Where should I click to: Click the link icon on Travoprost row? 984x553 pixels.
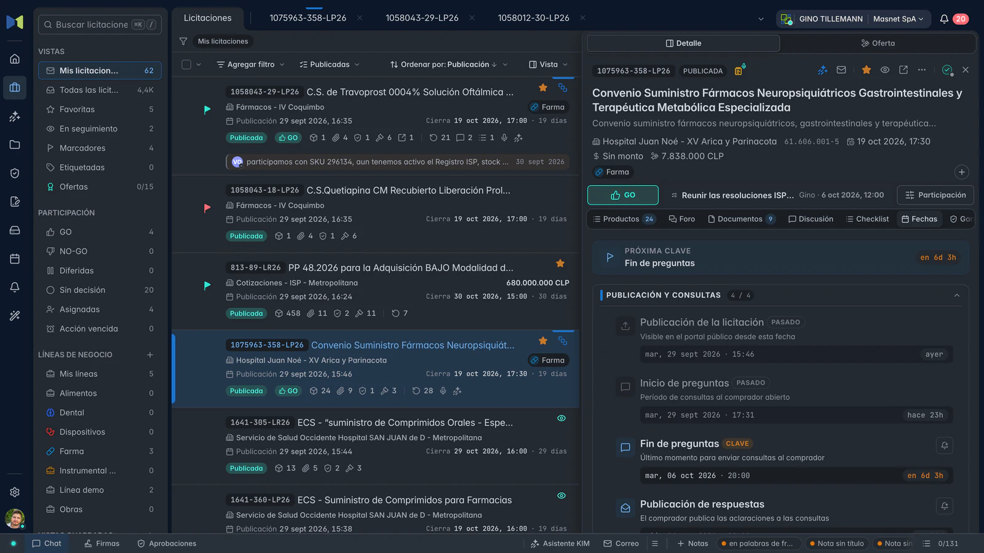(563, 88)
